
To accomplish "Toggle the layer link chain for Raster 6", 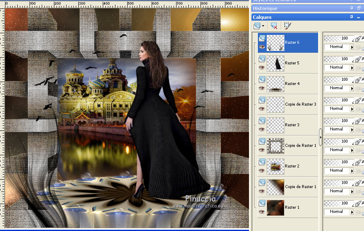I will coord(359,39).
